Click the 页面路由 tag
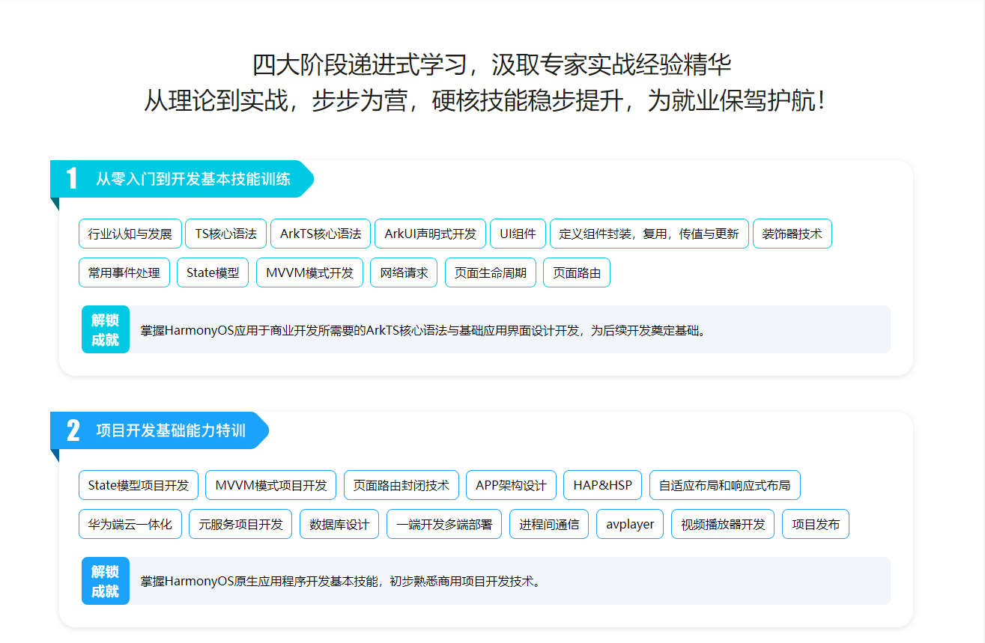 point(576,272)
